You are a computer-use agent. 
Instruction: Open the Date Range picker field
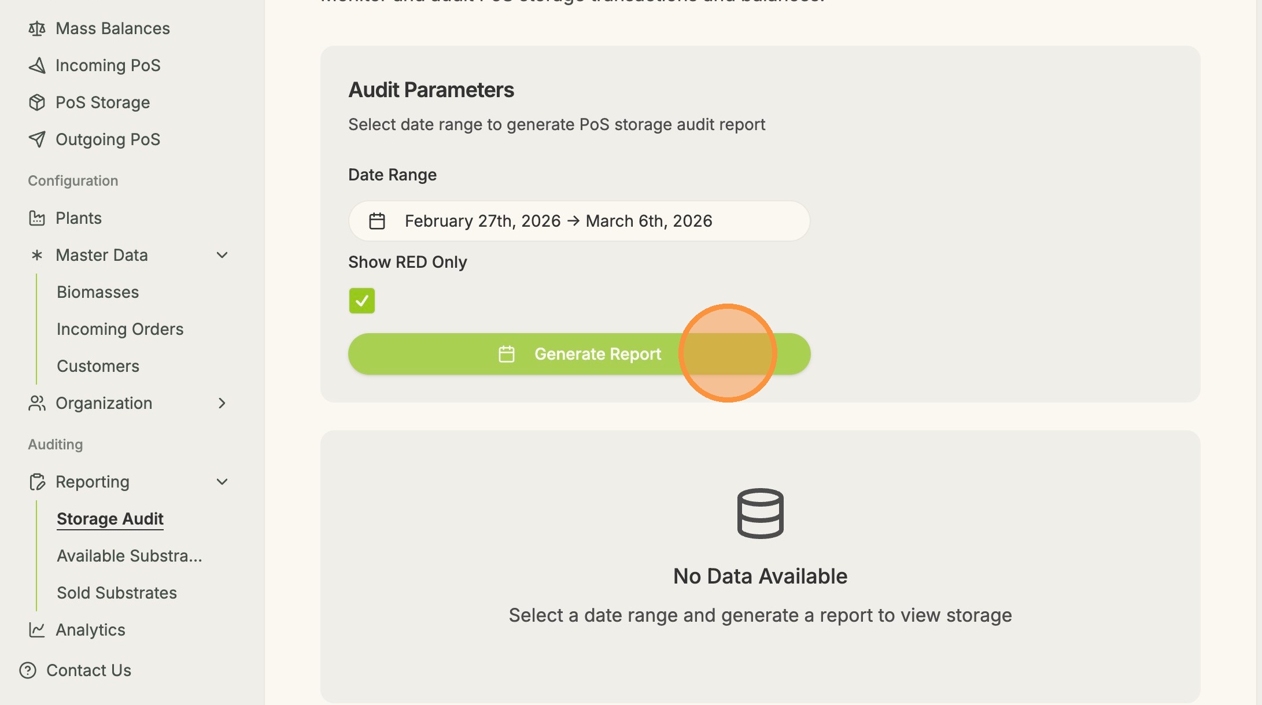(x=578, y=221)
